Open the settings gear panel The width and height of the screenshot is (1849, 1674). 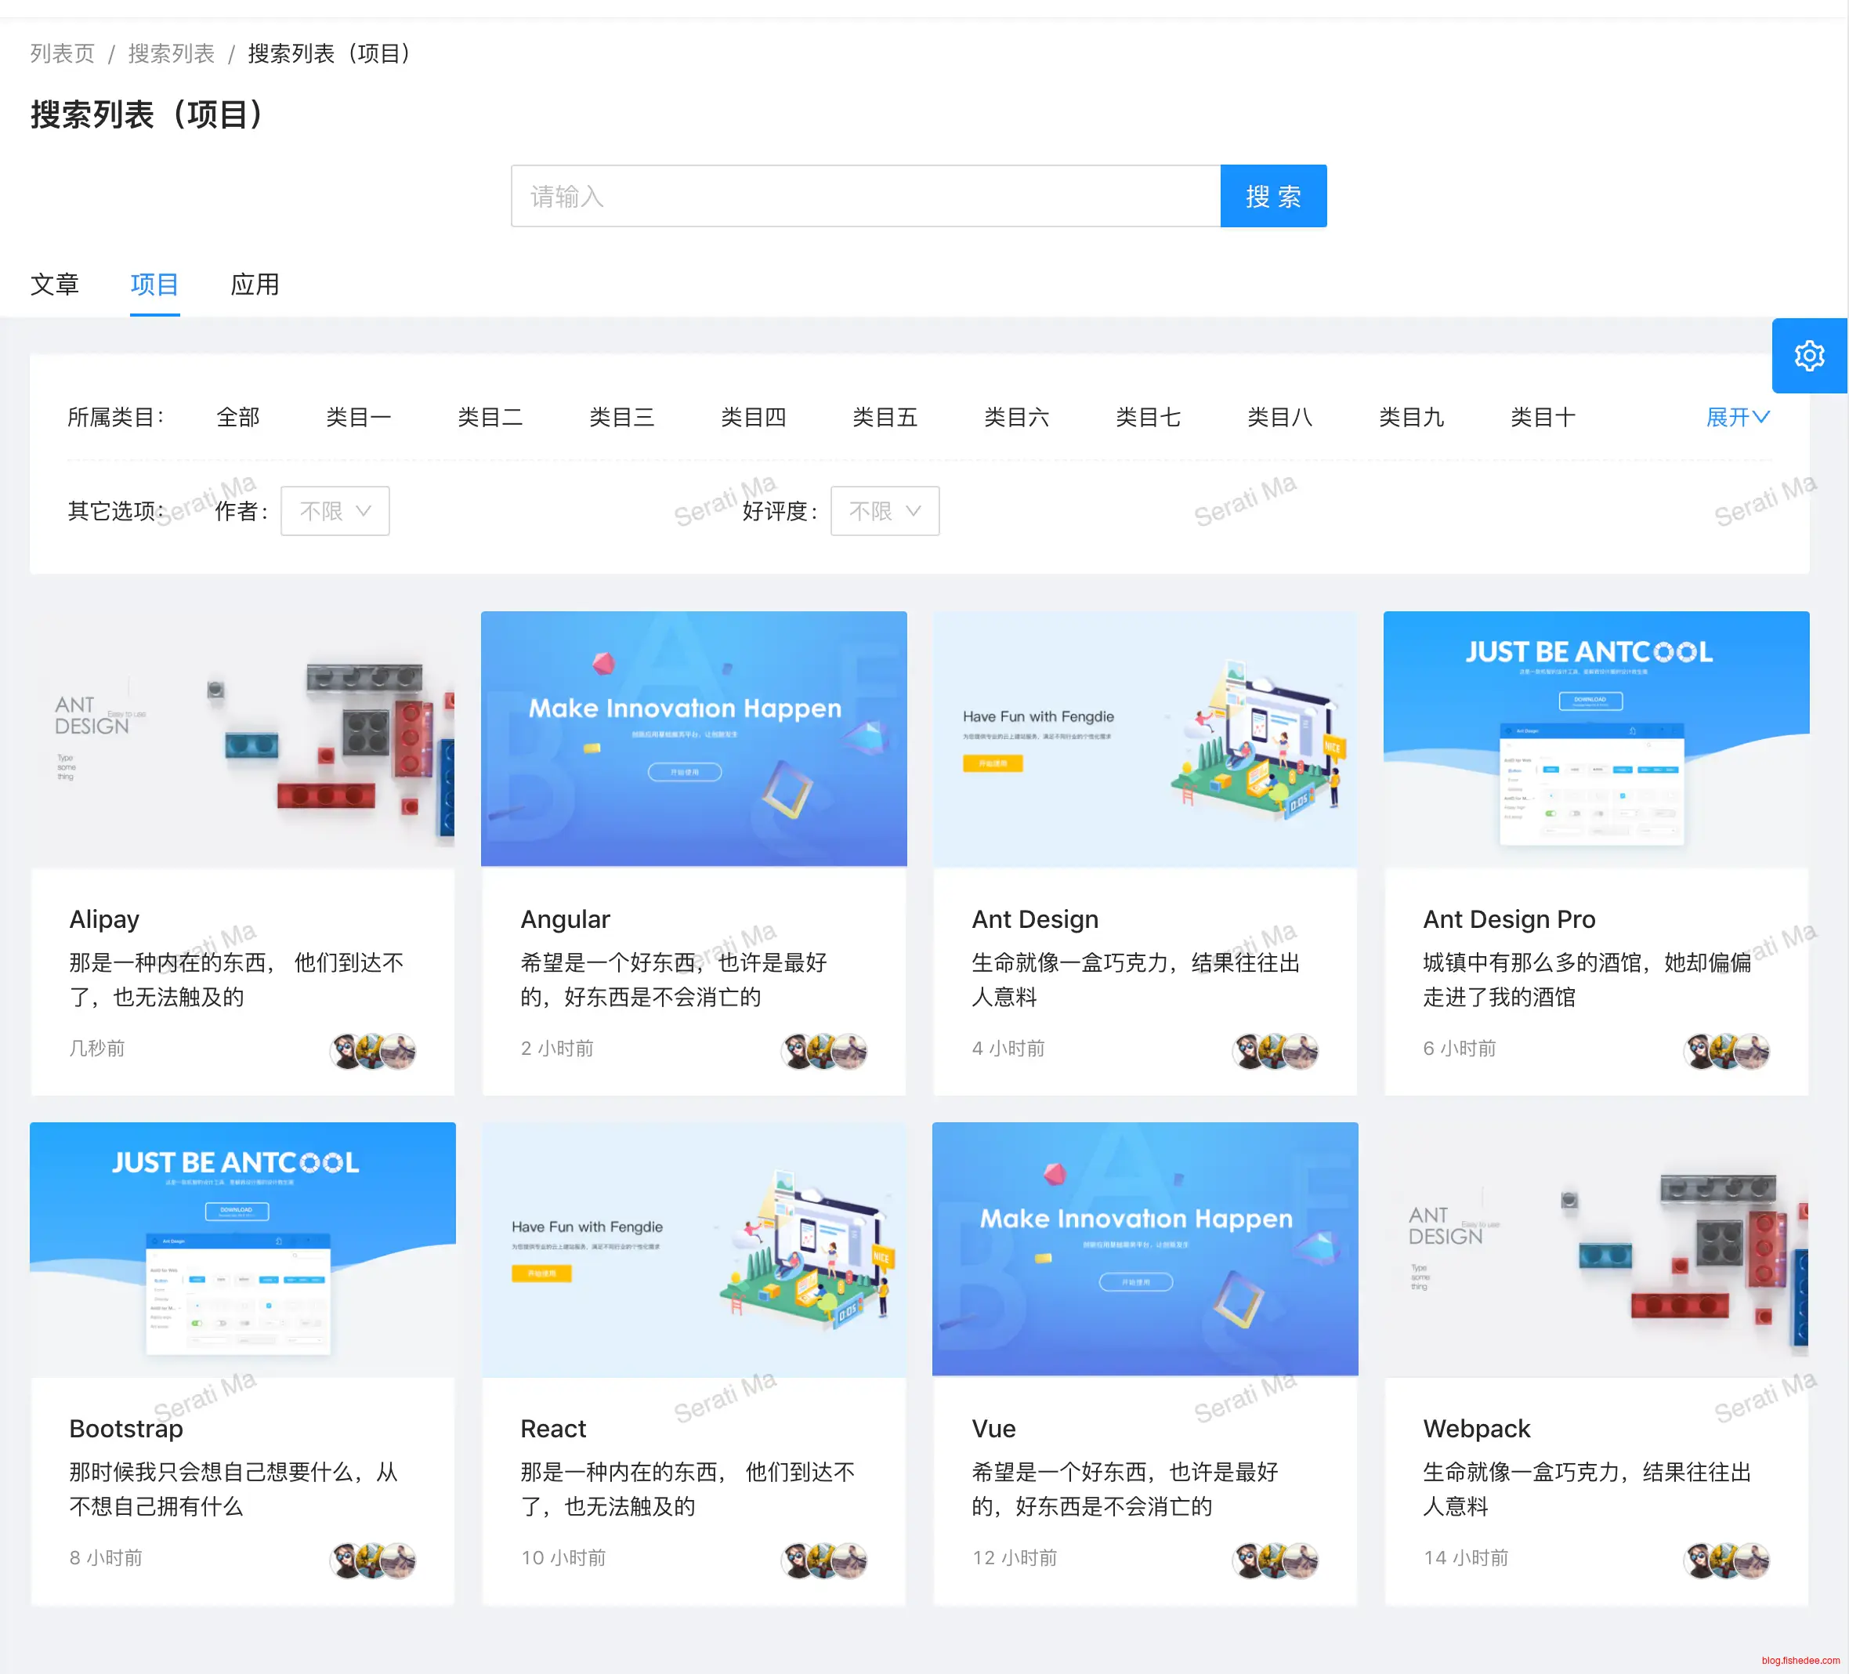click(x=1808, y=356)
